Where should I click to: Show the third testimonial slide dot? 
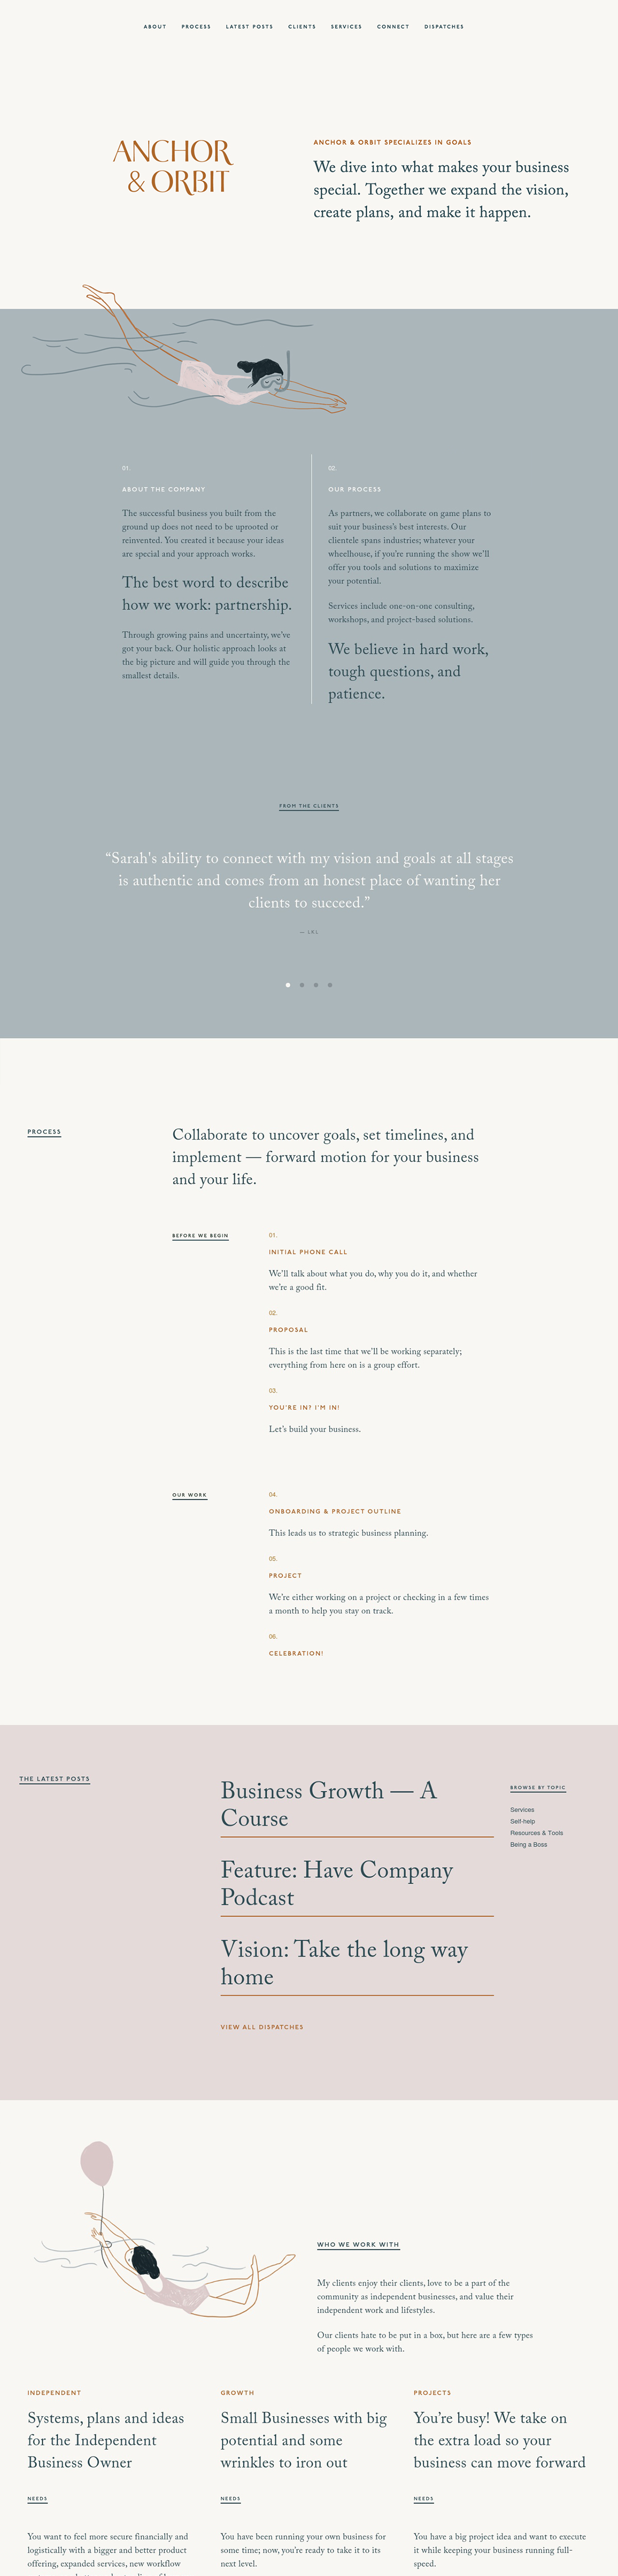(316, 985)
